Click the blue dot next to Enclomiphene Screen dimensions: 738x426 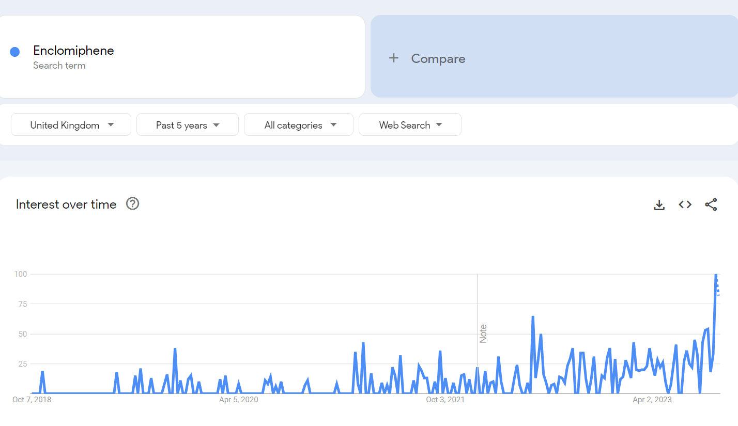[x=14, y=52]
